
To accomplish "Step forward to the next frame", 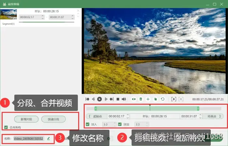I will [x=106, y=99].
